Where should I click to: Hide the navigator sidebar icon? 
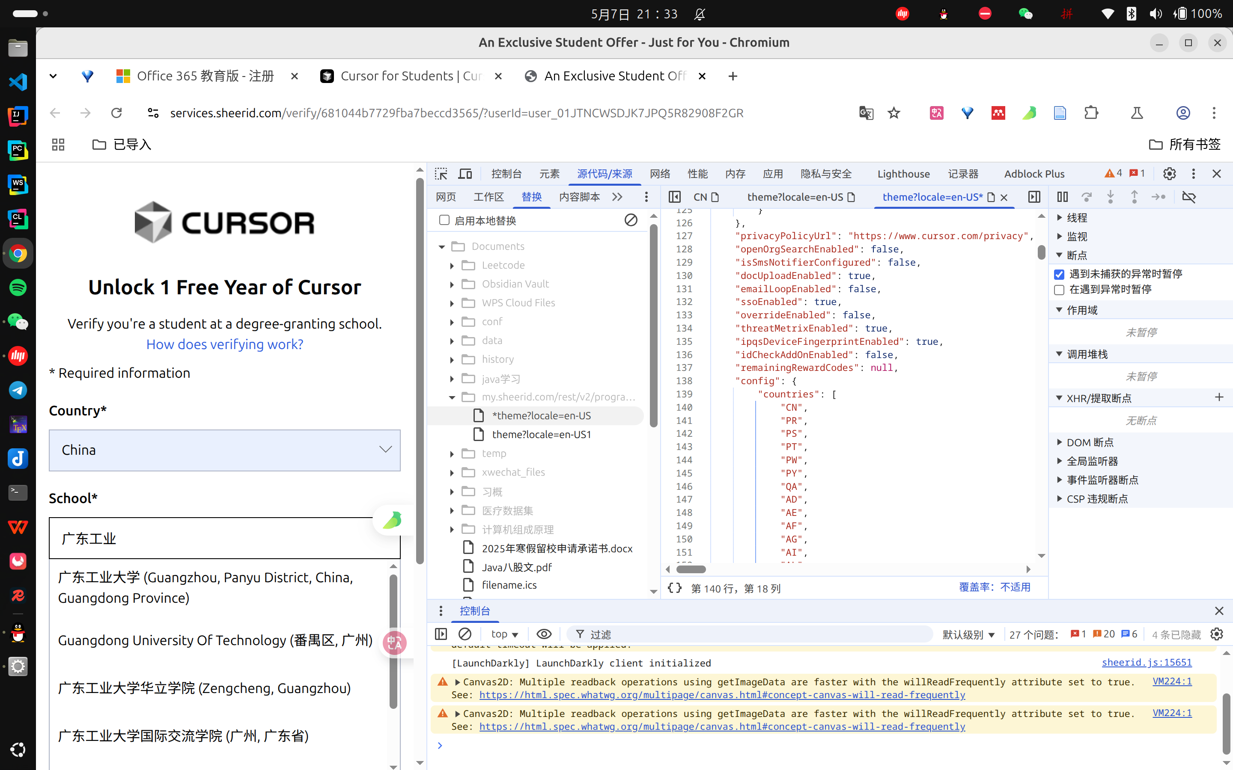tap(675, 197)
